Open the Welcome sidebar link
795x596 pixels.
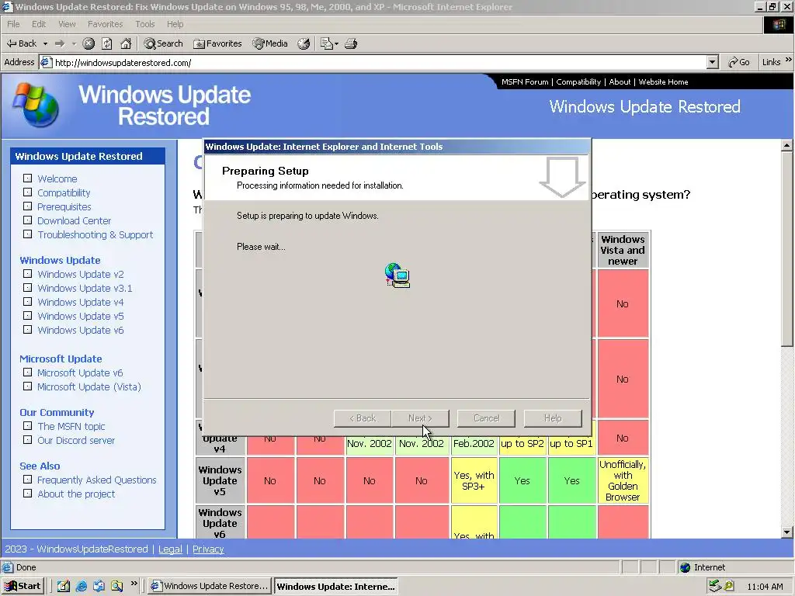click(x=57, y=179)
